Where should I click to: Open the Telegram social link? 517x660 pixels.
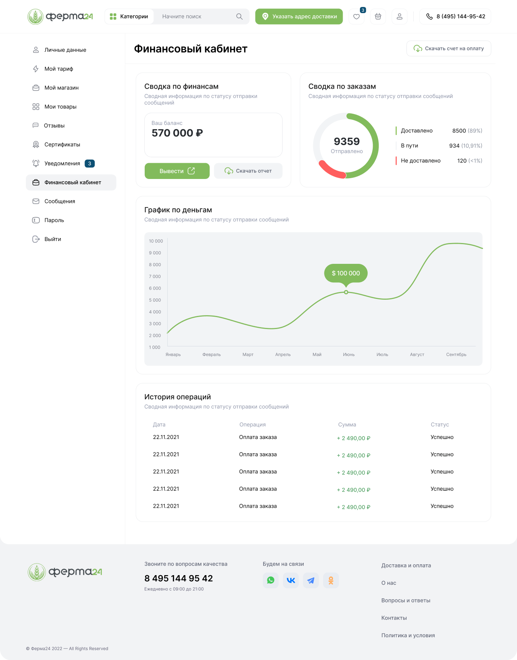[311, 580]
